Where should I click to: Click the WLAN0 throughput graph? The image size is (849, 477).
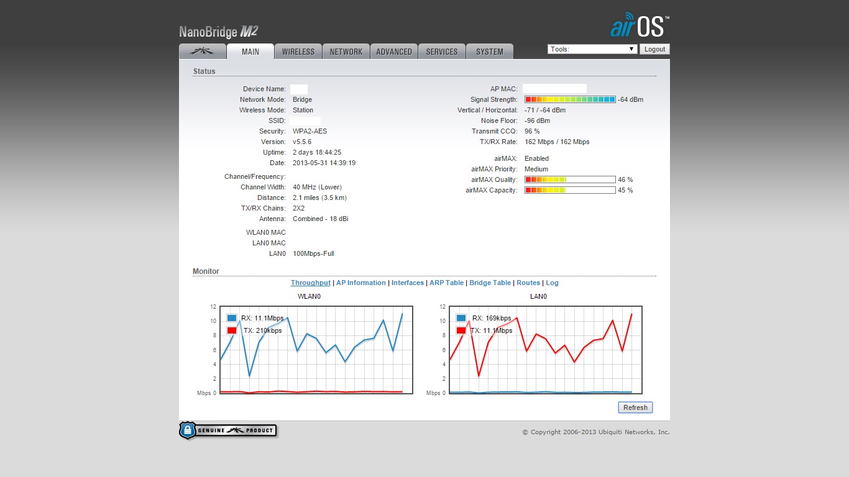(x=316, y=350)
